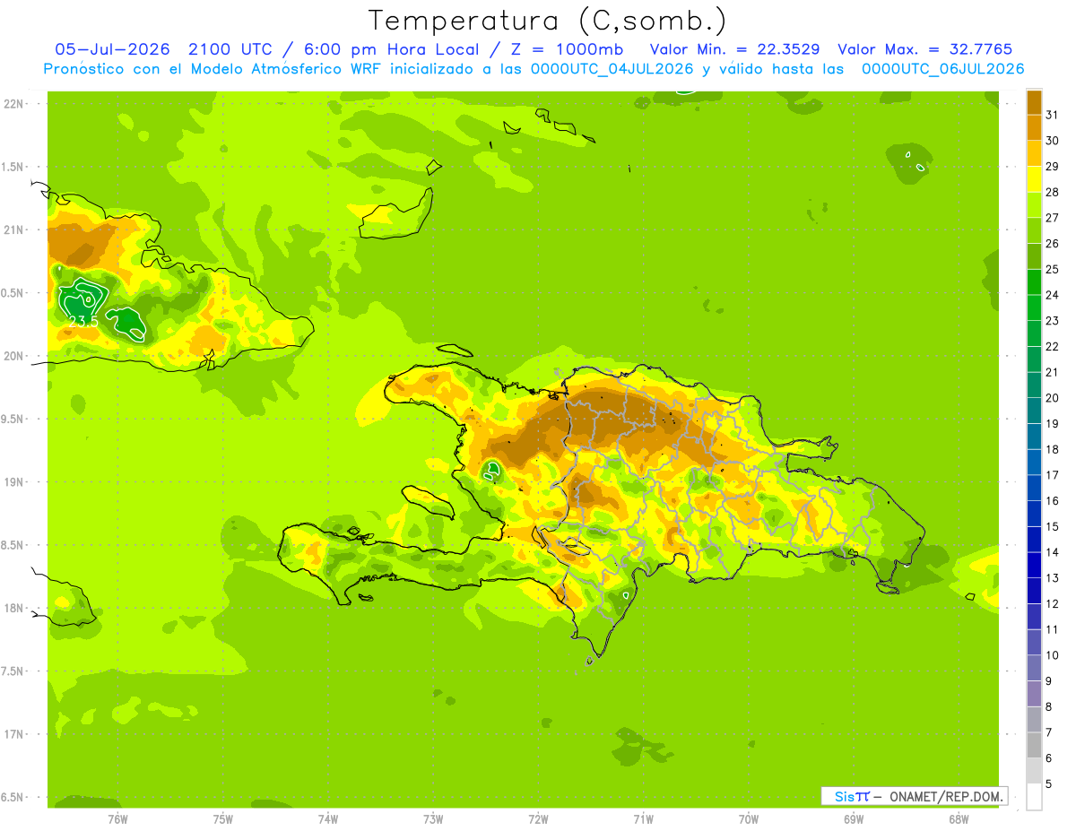Image resolution: width=1076 pixels, height=831 pixels.
Task: Pick the legend swatch between 23 and 24
Action: tap(1034, 308)
